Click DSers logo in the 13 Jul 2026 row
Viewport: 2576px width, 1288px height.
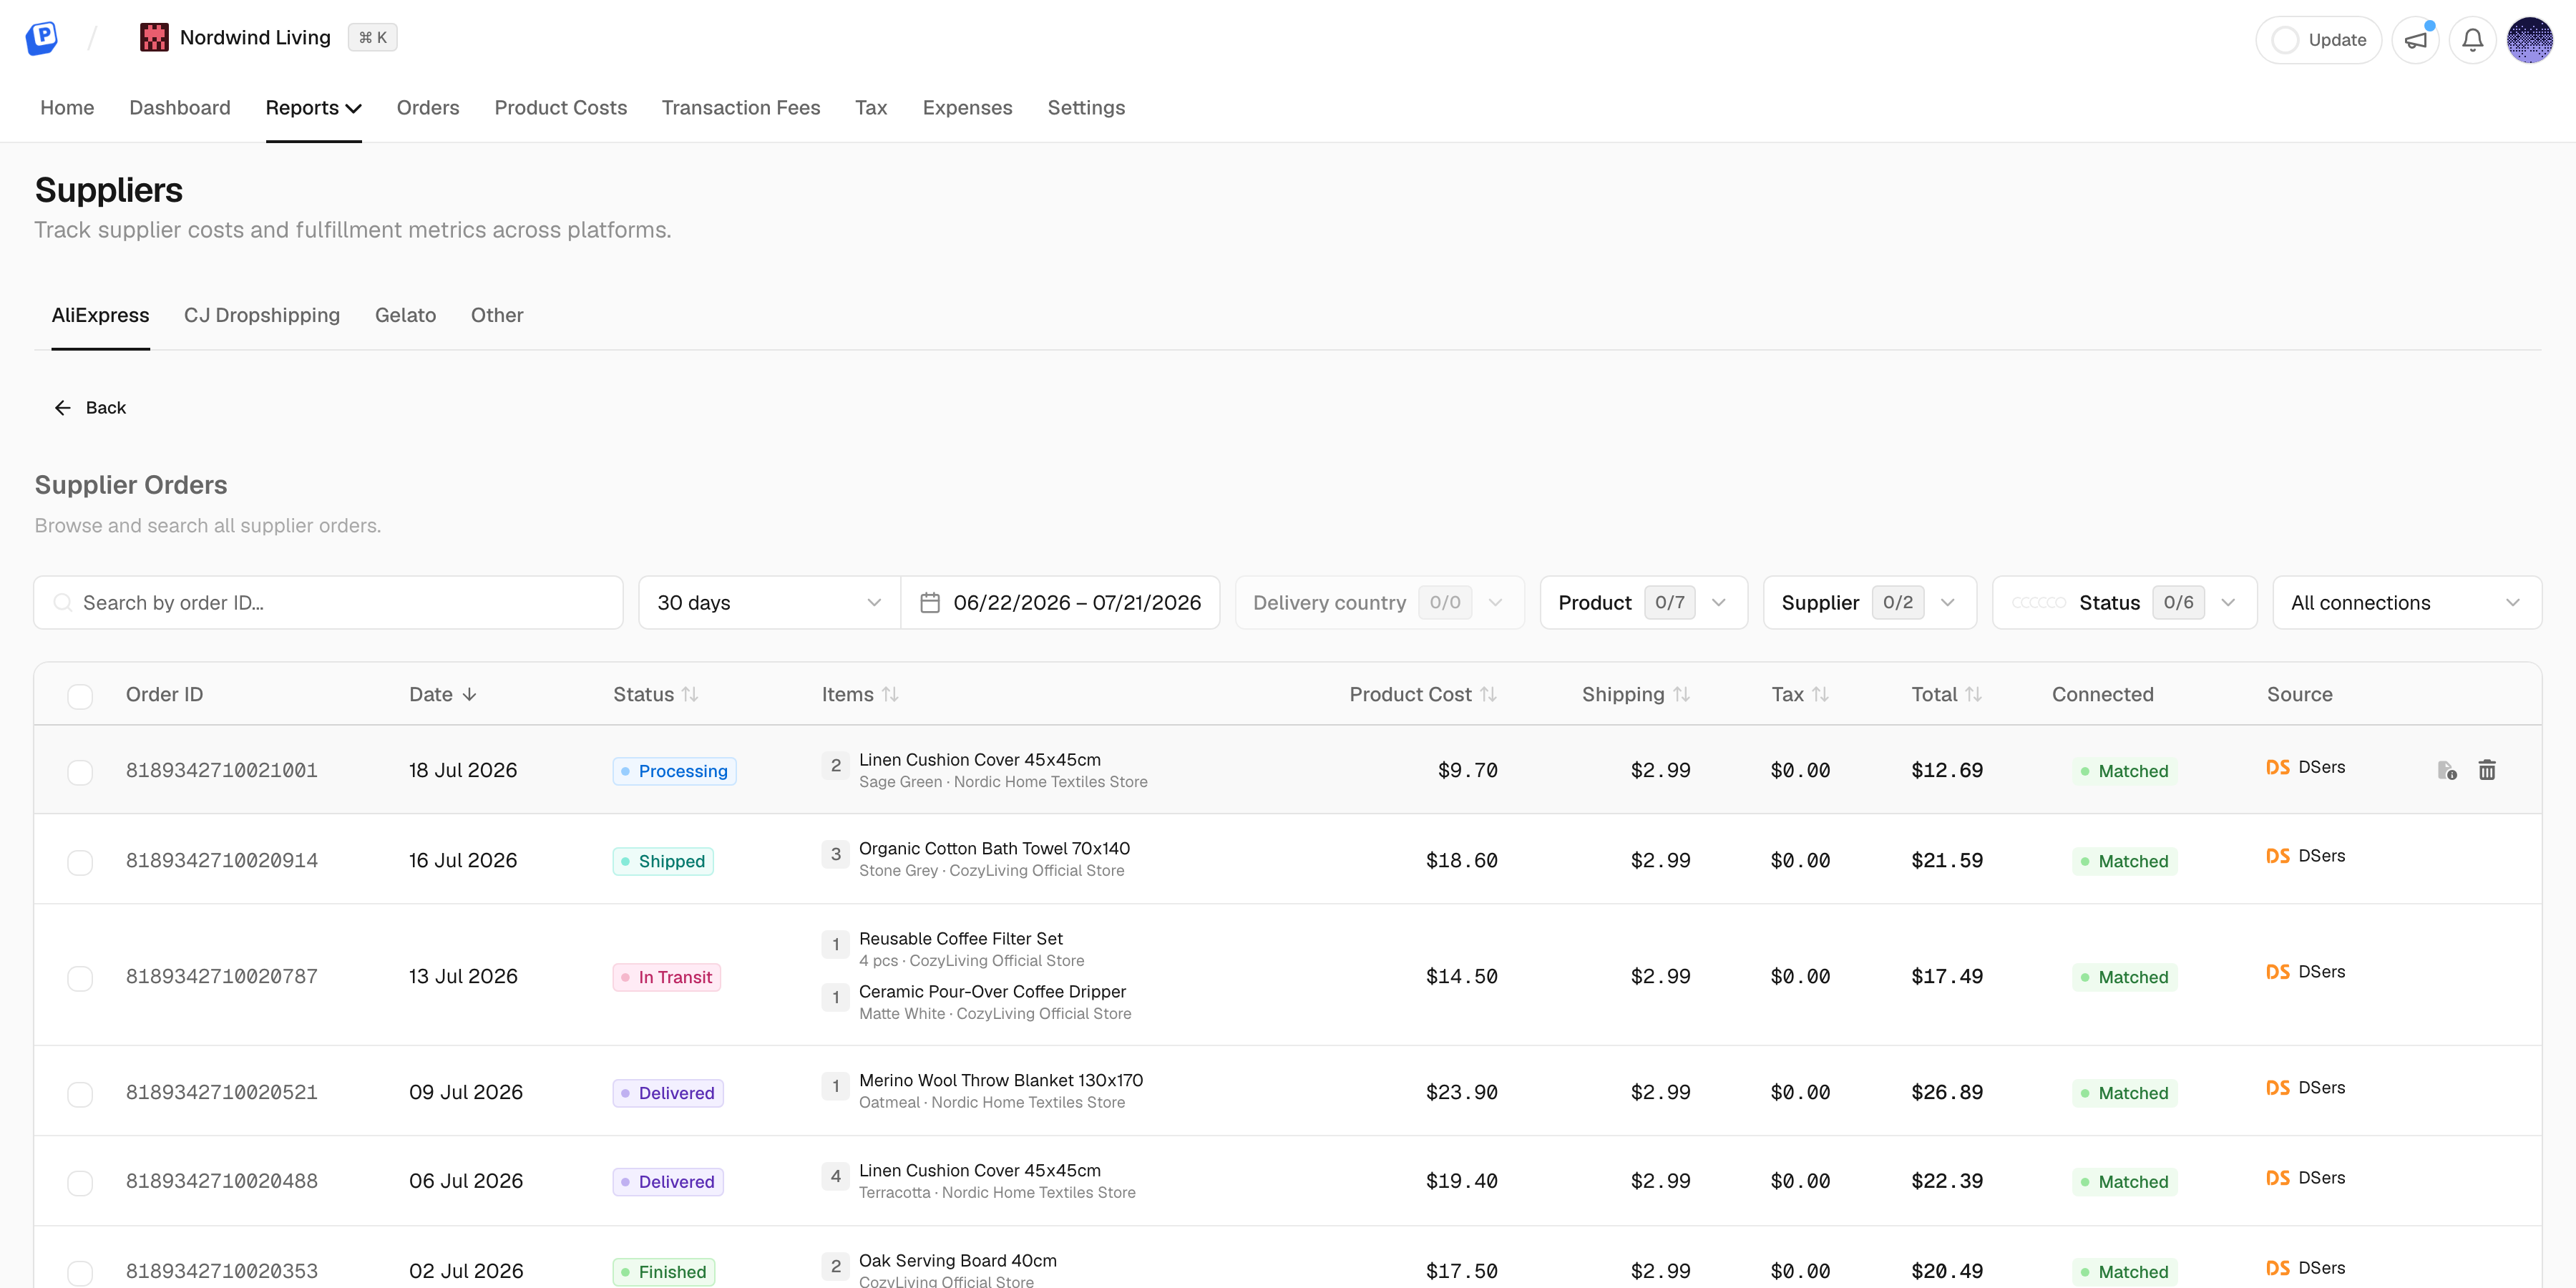[x=2277, y=972]
